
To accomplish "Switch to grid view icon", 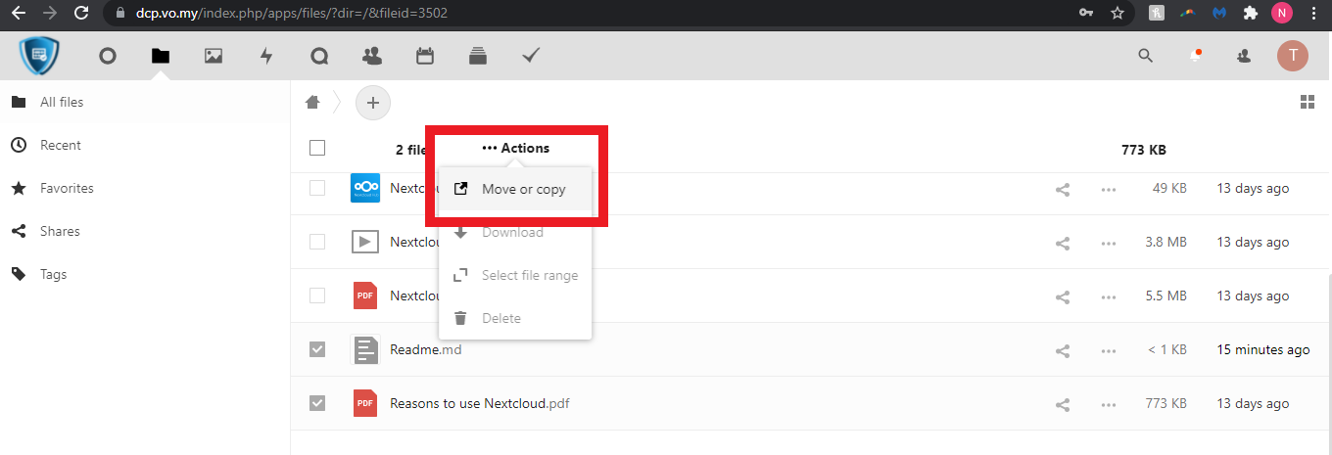I will (1307, 102).
